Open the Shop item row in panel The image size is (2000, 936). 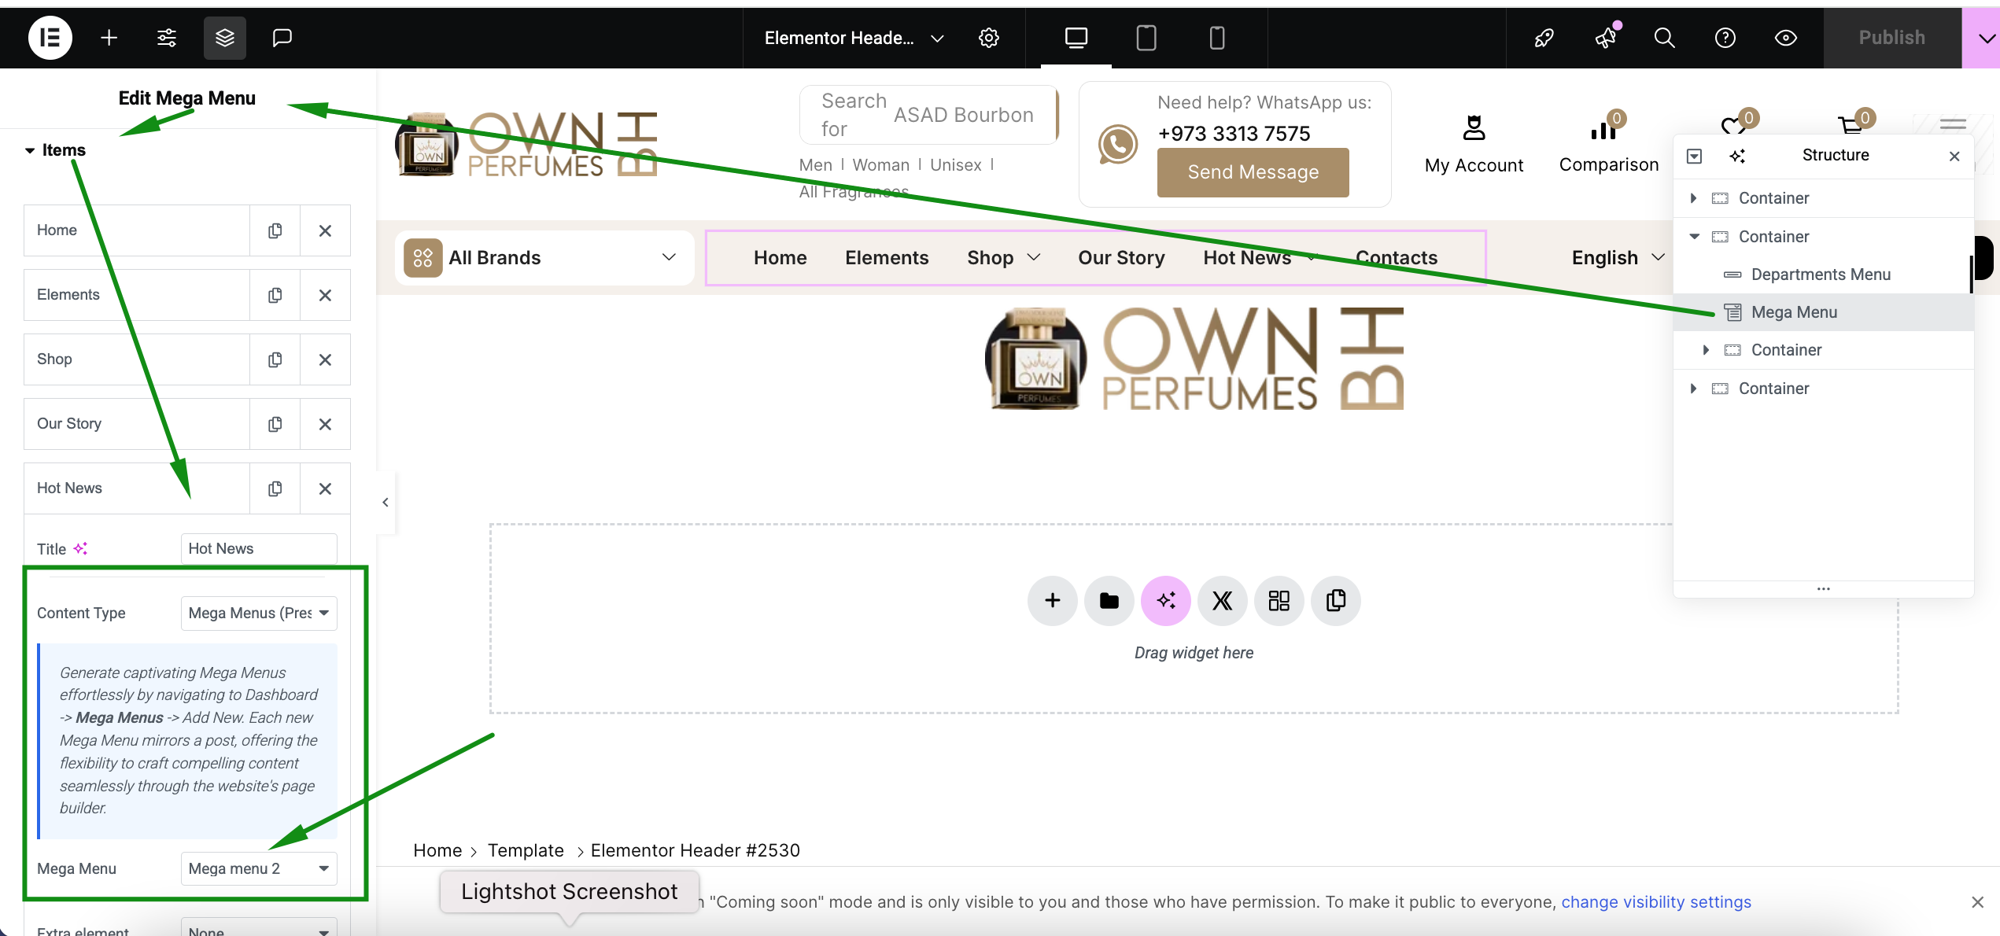[137, 359]
